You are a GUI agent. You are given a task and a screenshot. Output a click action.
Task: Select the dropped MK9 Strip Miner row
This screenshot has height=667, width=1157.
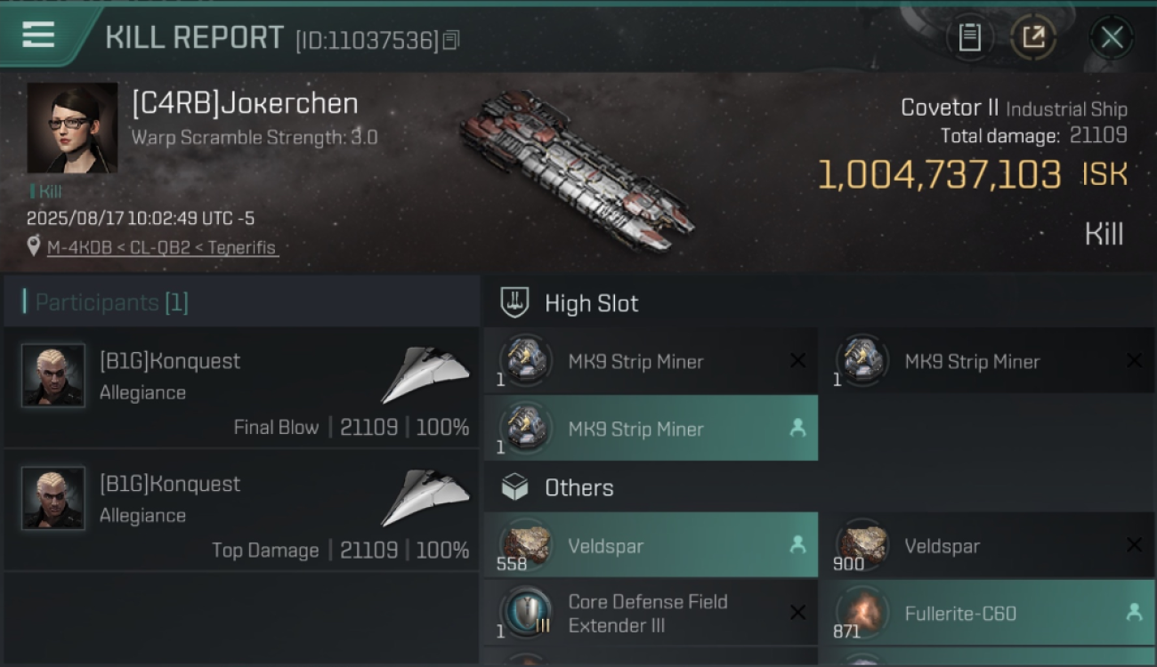[x=651, y=428]
